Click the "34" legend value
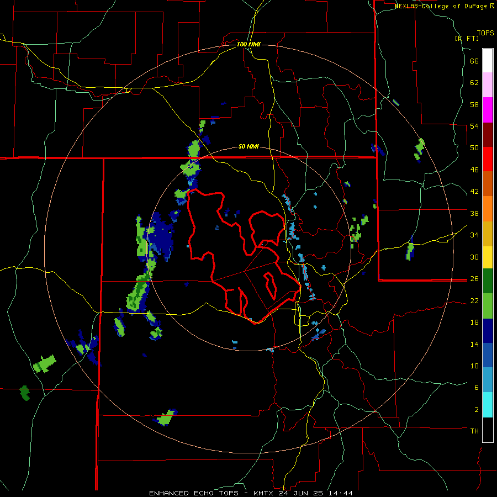 [x=474, y=235]
